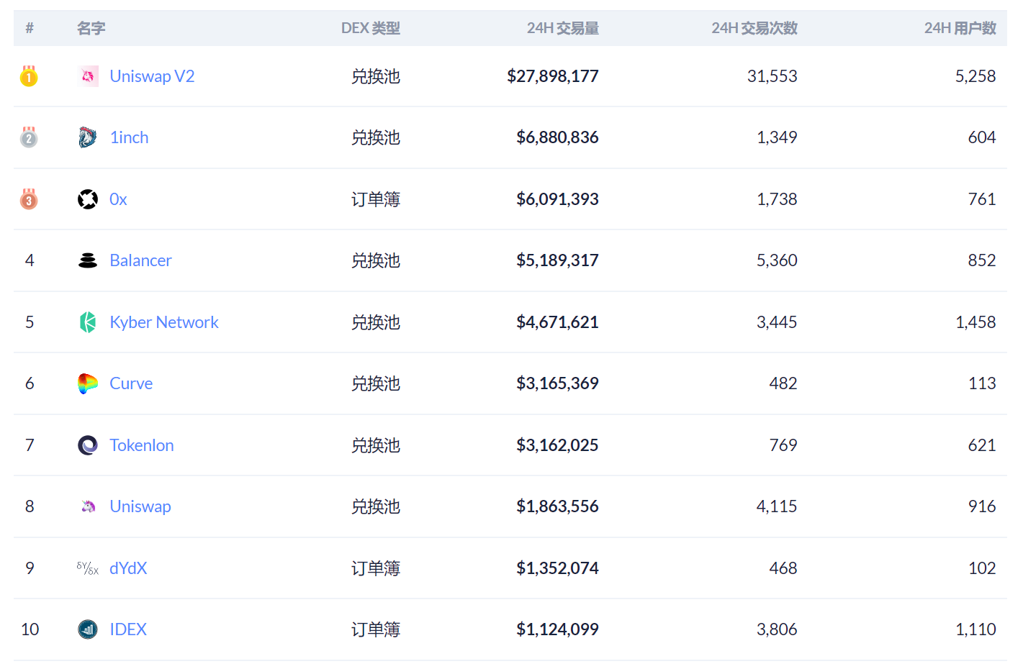The height and width of the screenshot is (669, 1023).
Task: Open the dYdX link
Action: click(128, 568)
